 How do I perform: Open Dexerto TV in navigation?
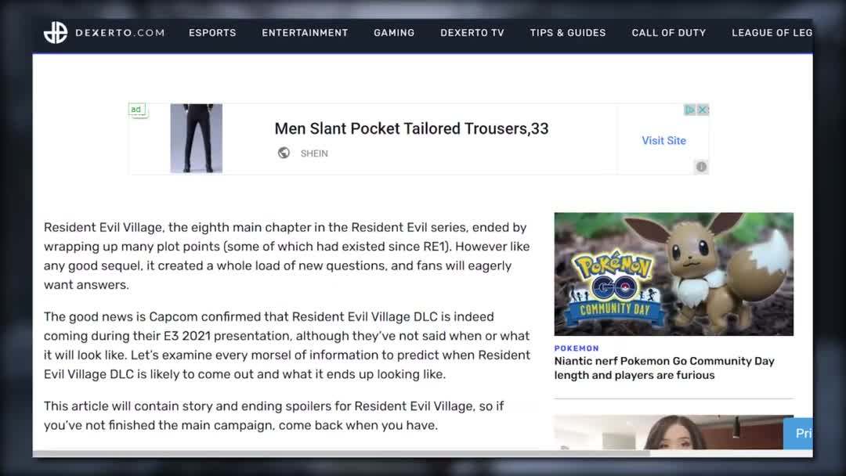coord(472,33)
